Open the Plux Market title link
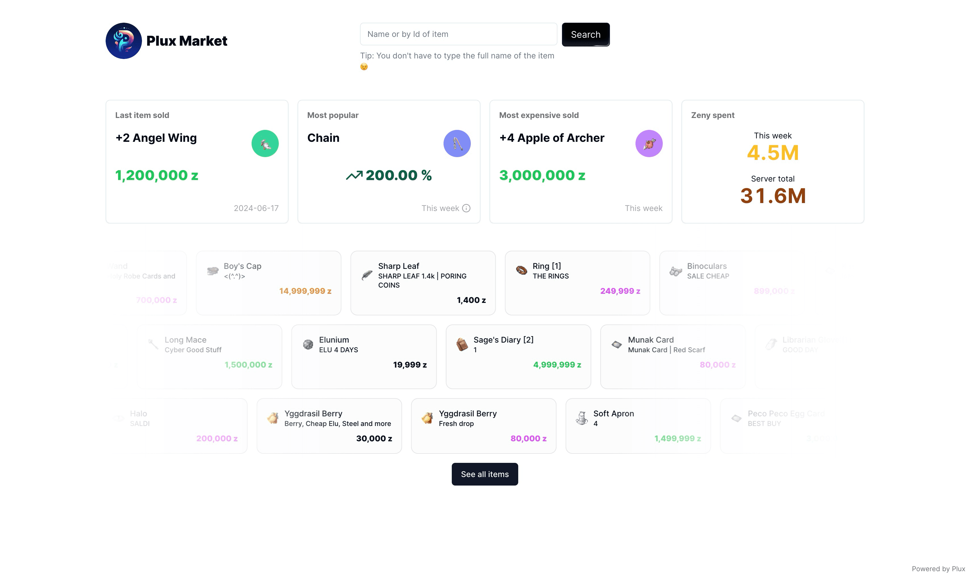The width and height of the screenshot is (970, 578). (x=186, y=41)
